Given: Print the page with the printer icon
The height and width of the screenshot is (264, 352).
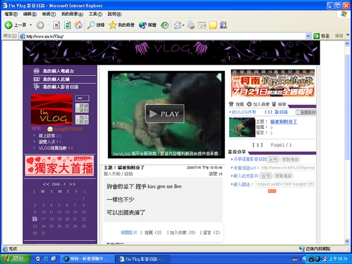Looking at the screenshot, I should [x=191, y=25].
